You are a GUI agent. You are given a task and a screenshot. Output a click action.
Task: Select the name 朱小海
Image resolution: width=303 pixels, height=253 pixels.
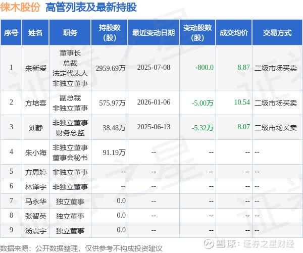click(36, 153)
